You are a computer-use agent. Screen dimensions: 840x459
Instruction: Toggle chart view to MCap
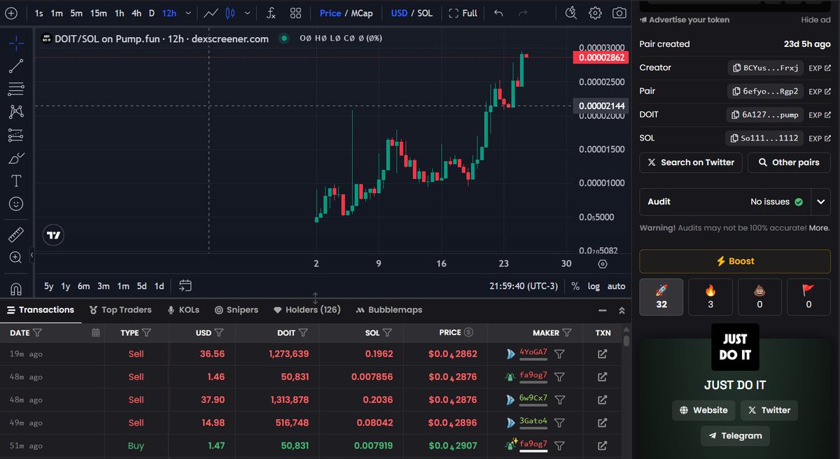362,13
